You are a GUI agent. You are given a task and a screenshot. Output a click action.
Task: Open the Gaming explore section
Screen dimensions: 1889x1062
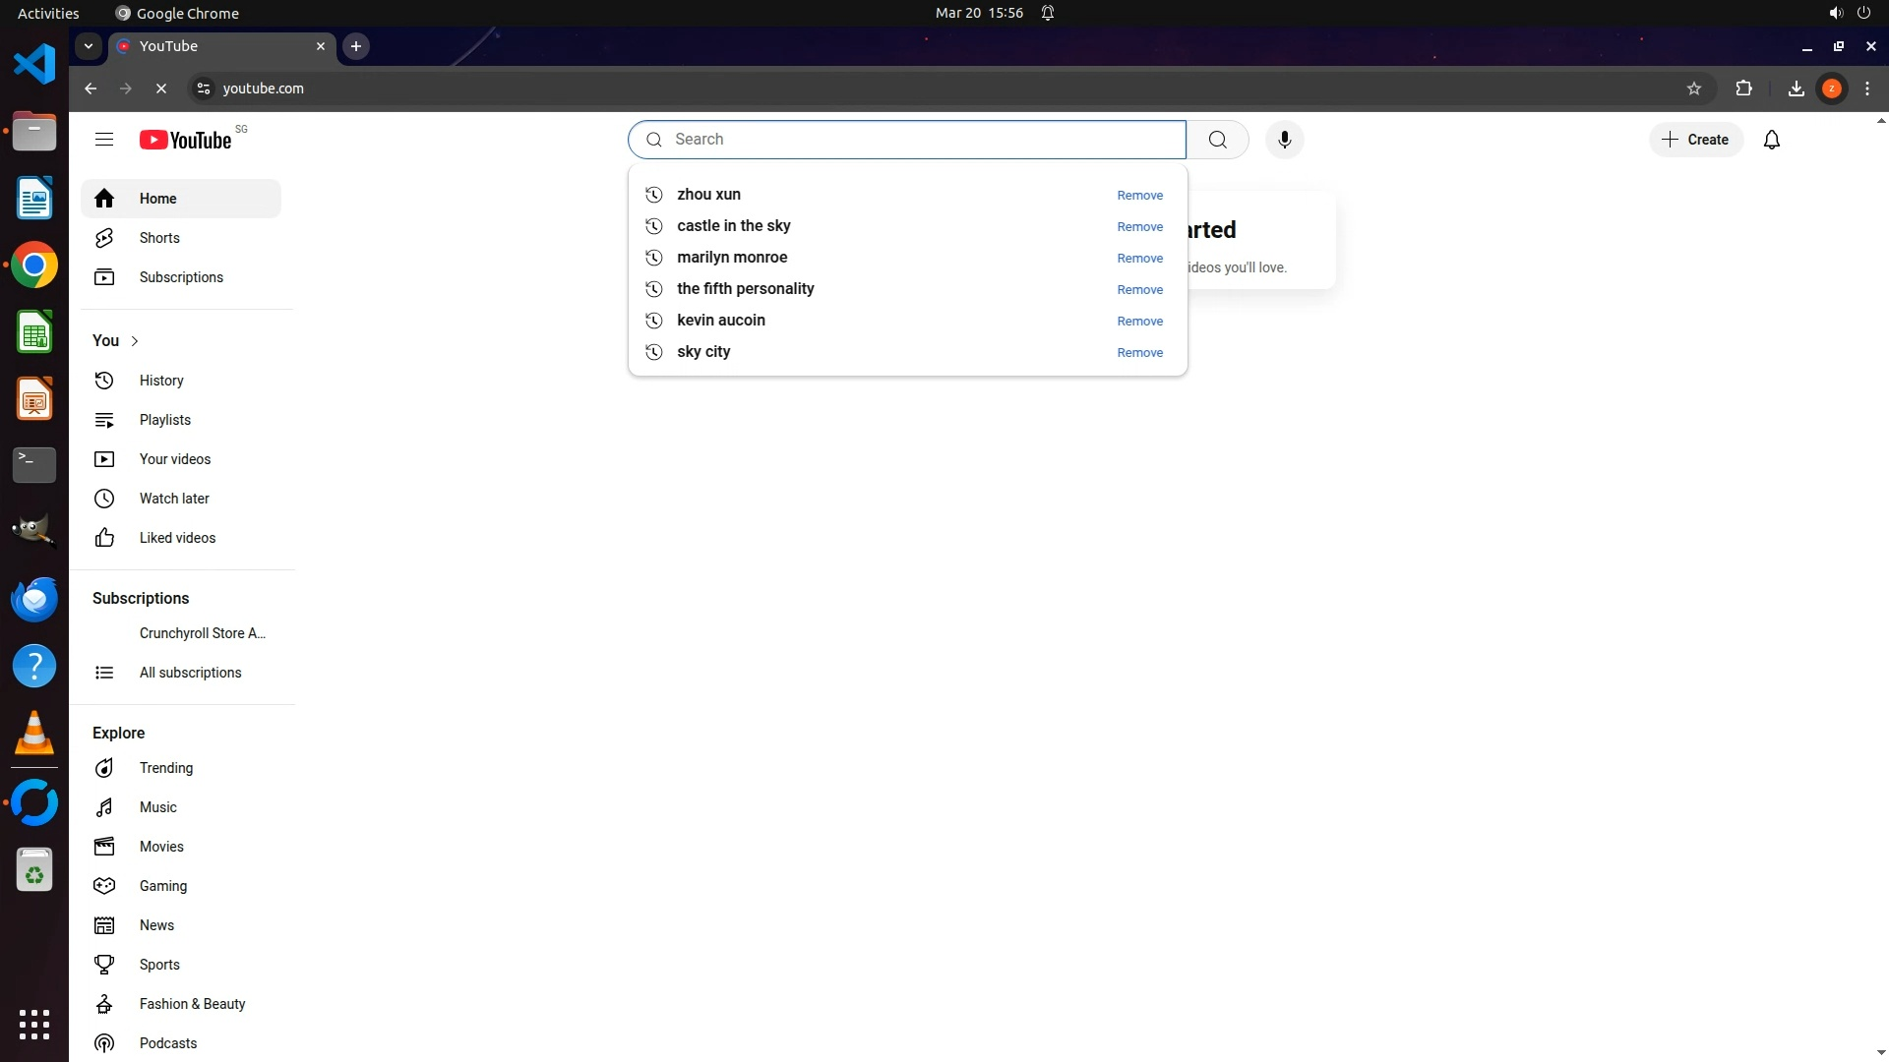pyautogui.click(x=163, y=886)
